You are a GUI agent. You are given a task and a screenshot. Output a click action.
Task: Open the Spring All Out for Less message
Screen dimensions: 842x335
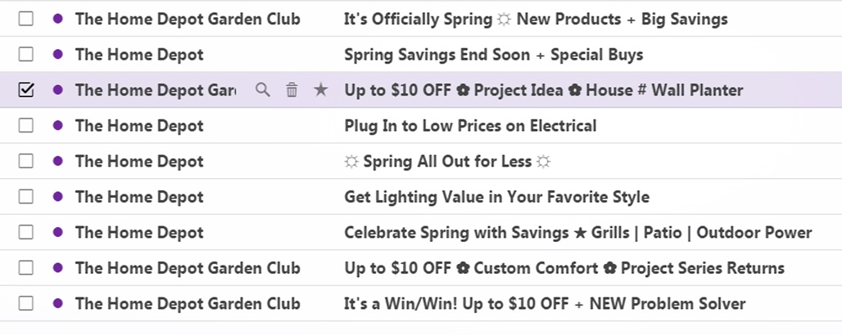tap(447, 161)
